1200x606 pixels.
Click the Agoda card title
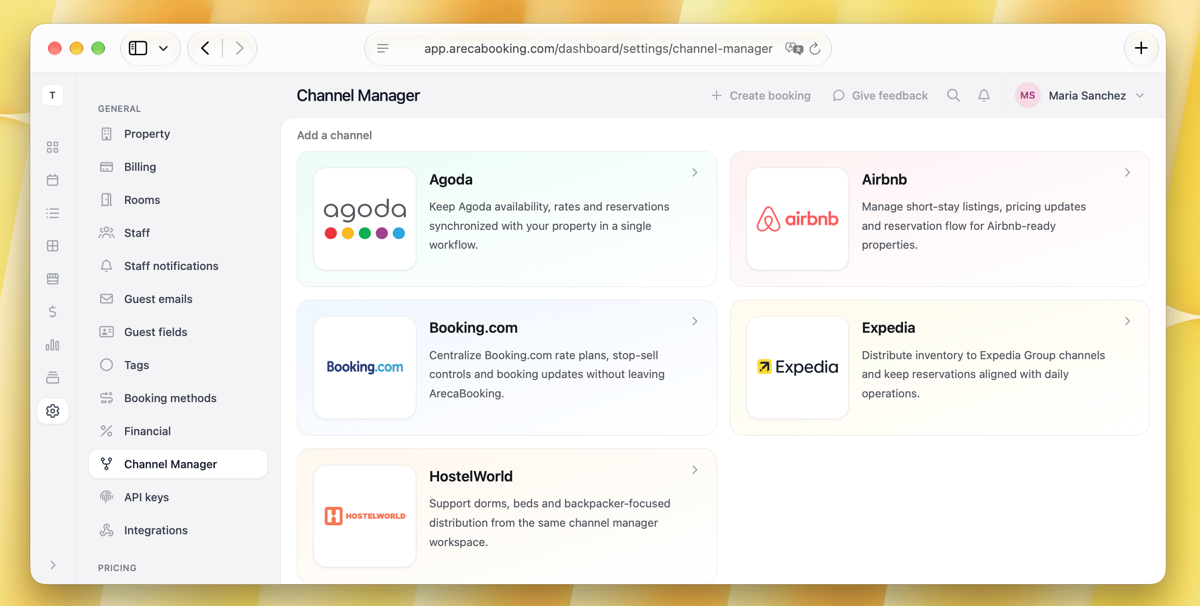pos(451,179)
